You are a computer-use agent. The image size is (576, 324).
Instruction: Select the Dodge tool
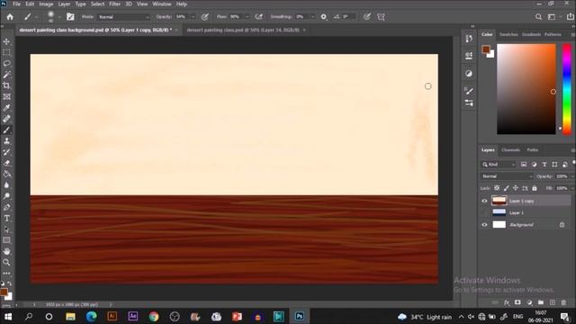(x=6, y=196)
